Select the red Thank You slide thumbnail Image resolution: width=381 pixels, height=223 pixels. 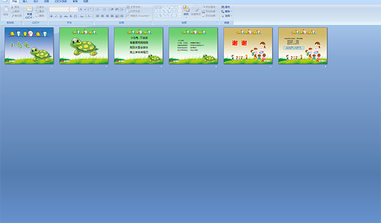click(248, 46)
